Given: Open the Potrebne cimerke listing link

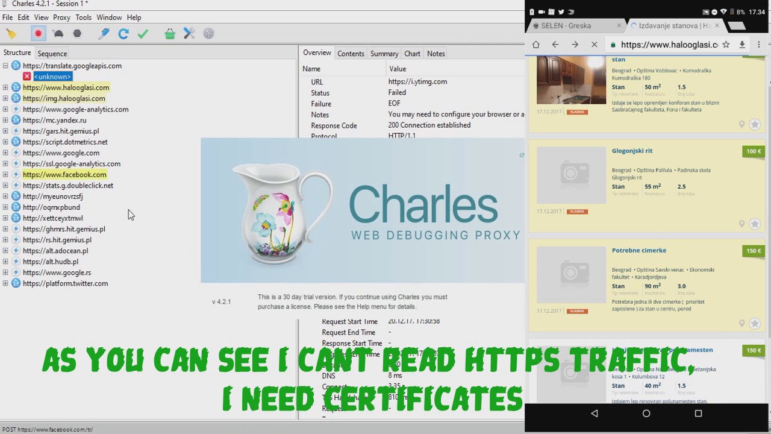Looking at the screenshot, I should click(x=638, y=250).
